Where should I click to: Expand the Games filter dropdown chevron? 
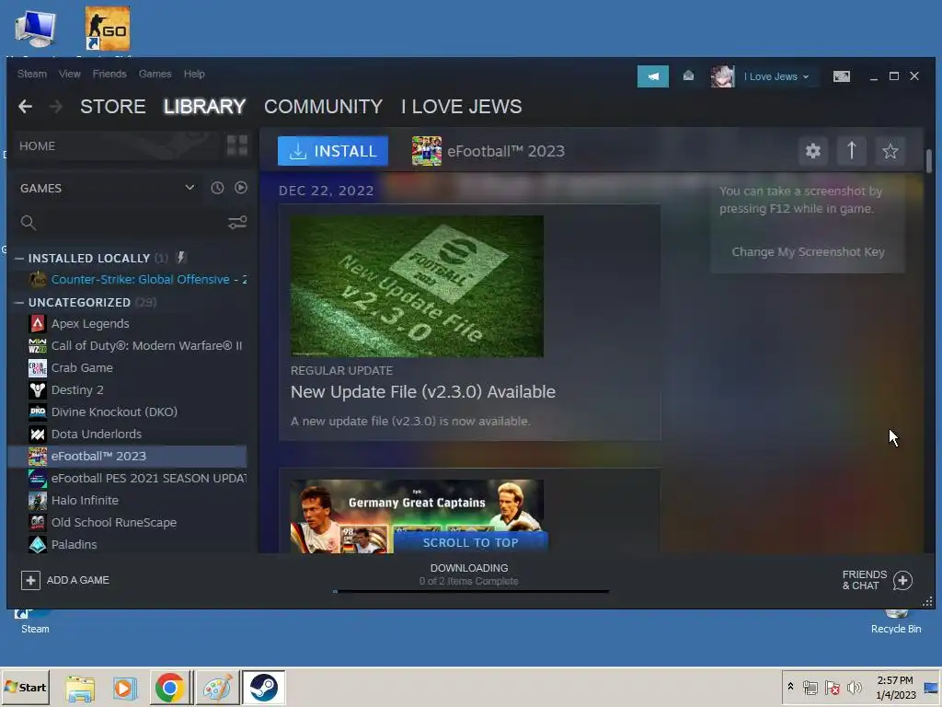[x=190, y=188]
